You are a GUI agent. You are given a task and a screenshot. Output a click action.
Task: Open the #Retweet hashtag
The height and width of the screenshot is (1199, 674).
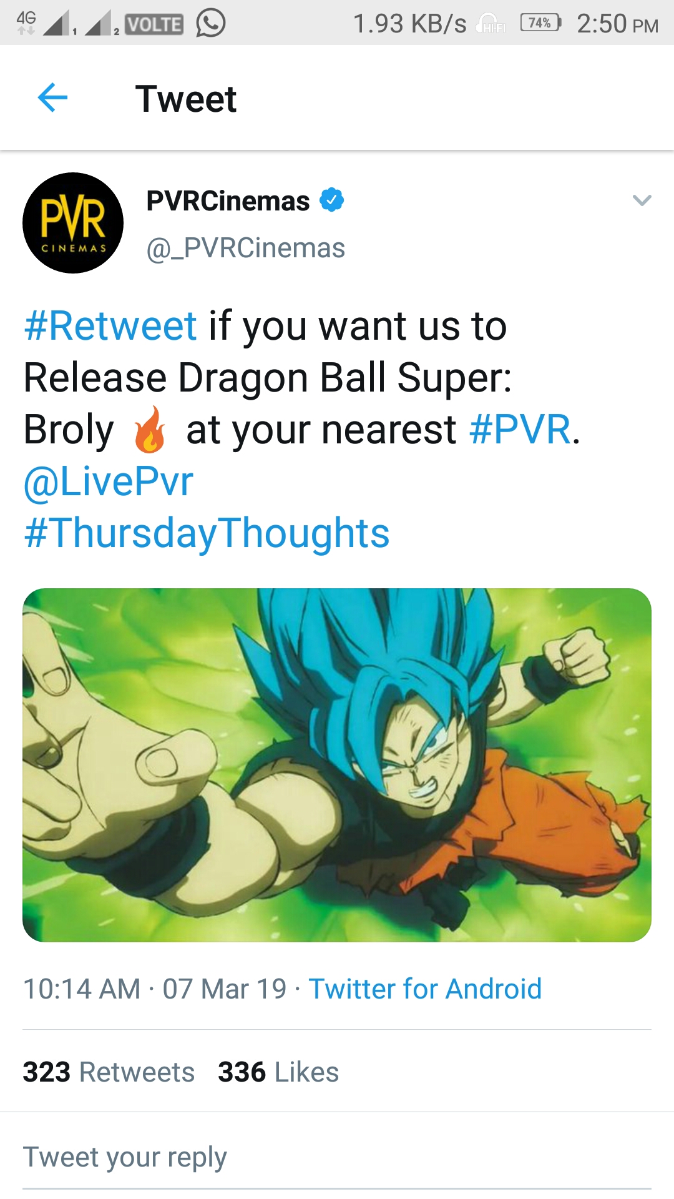coord(110,326)
